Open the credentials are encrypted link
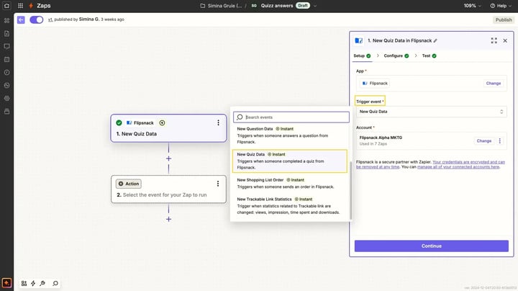 430,164
